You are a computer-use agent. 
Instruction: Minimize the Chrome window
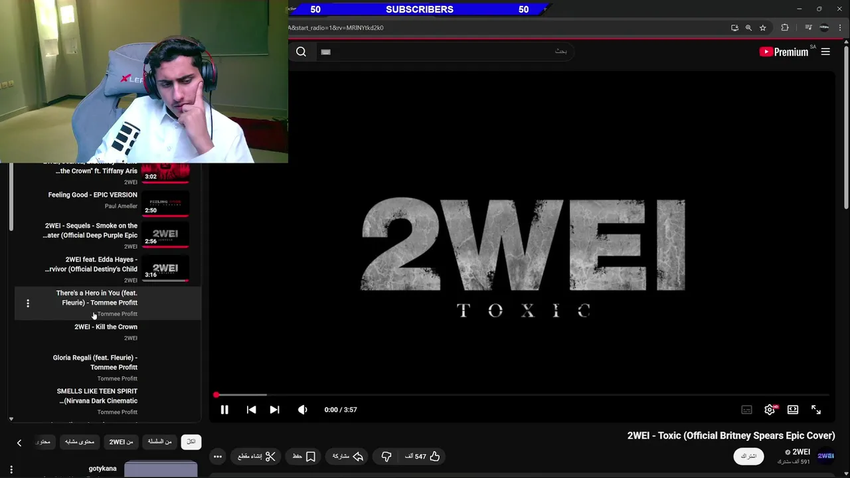click(799, 9)
